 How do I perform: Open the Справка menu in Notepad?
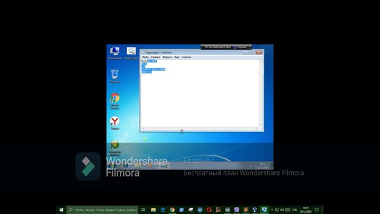[x=186, y=57]
